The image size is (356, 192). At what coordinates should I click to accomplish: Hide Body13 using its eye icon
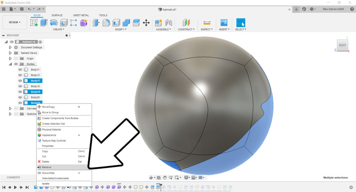tap(20, 75)
